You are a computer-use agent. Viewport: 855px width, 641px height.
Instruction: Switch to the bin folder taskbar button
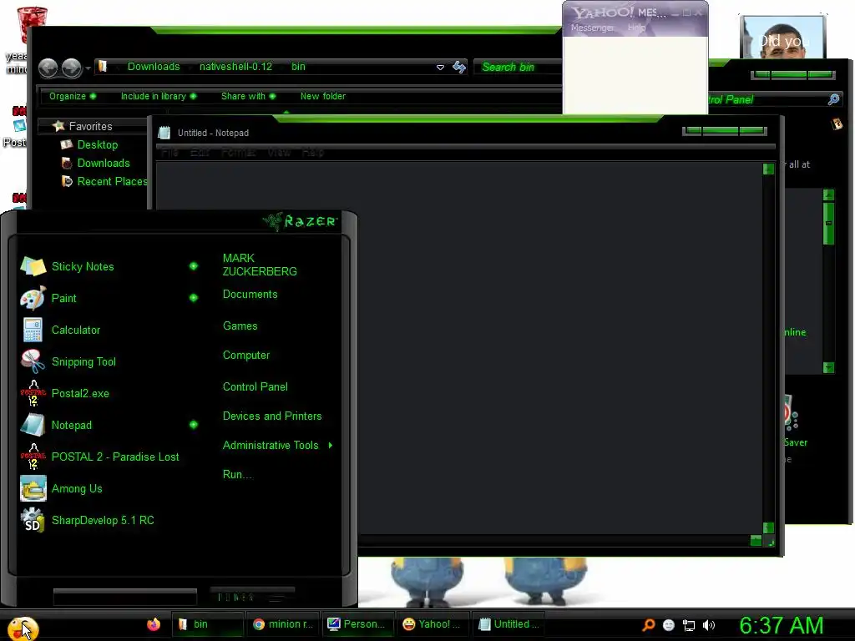(208, 624)
